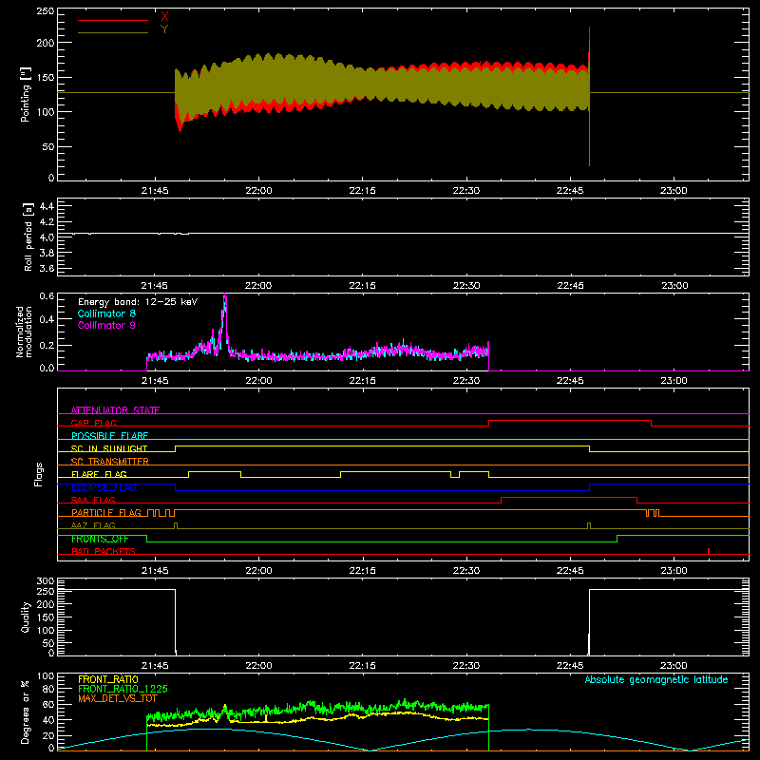Select the Flags axis title
760x760 pixels.
[x=38, y=474]
